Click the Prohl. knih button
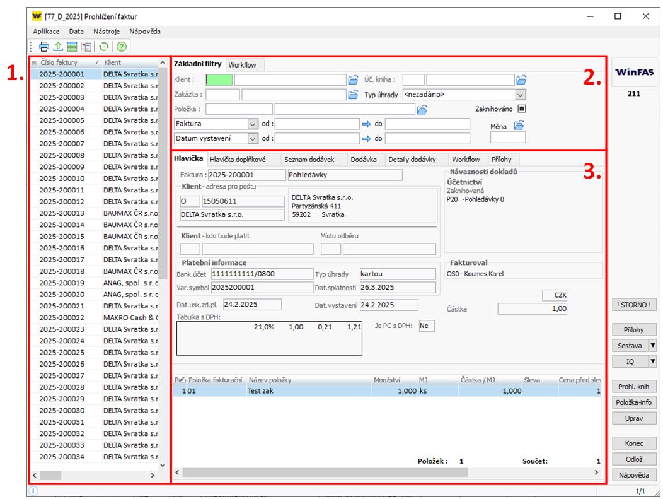Image resolution: width=663 pixels, height=499 pixels. tap(634, 386)
